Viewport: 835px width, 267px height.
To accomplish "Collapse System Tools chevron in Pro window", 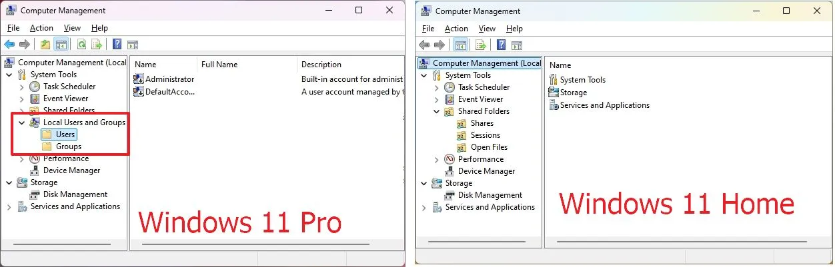I will (x=9, y=75).
